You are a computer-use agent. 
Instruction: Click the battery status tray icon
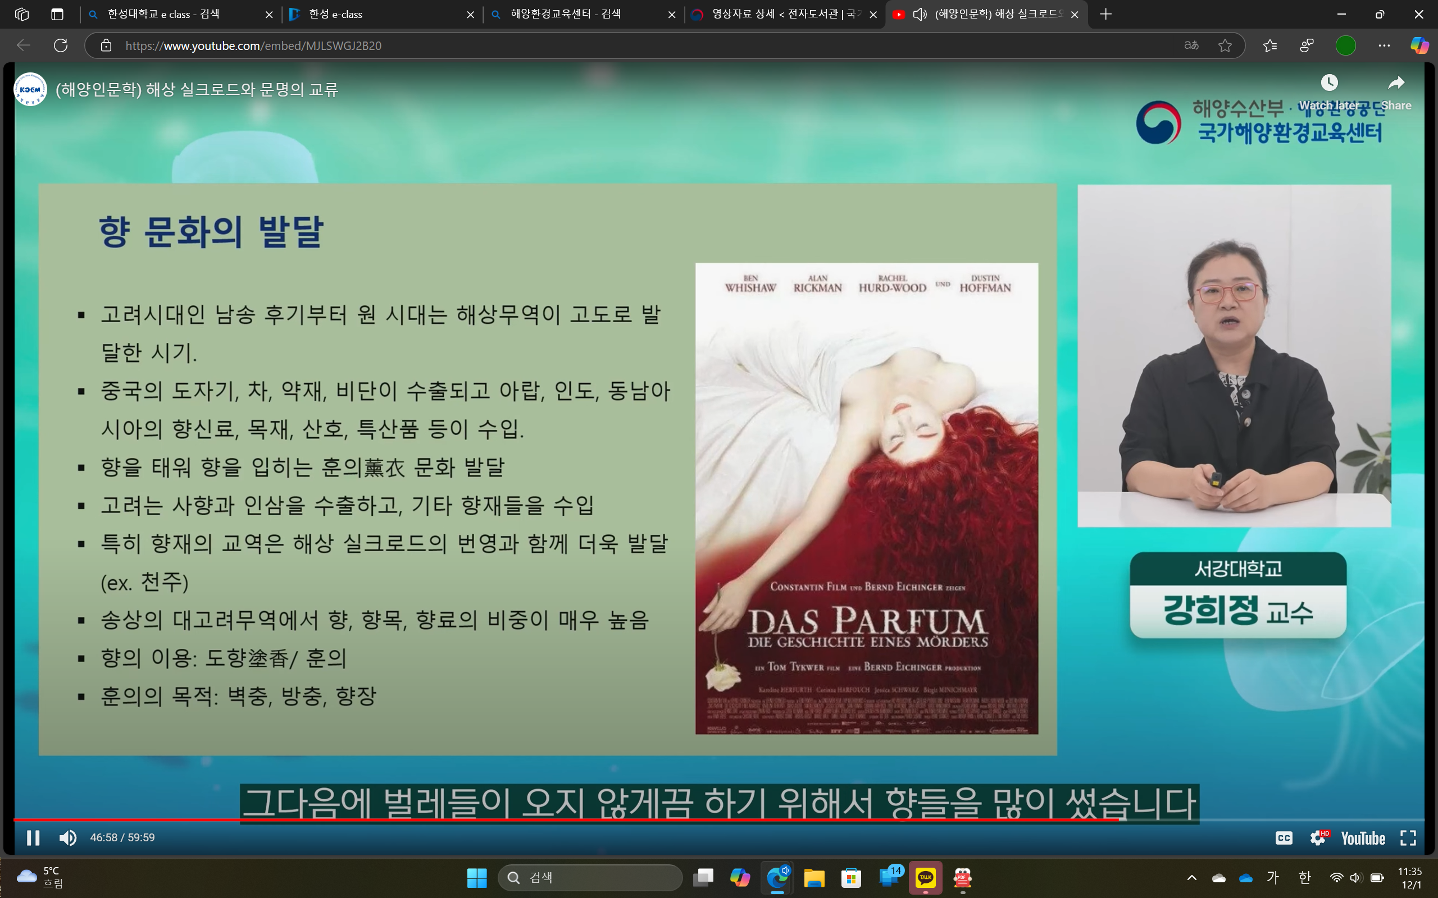click(1377, 878)
